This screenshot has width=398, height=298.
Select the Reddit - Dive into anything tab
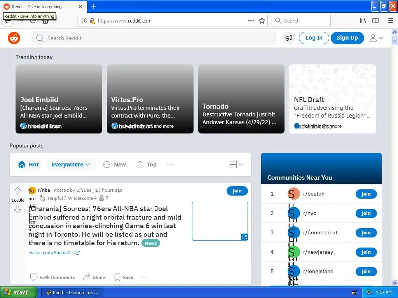tap(43, 7)
